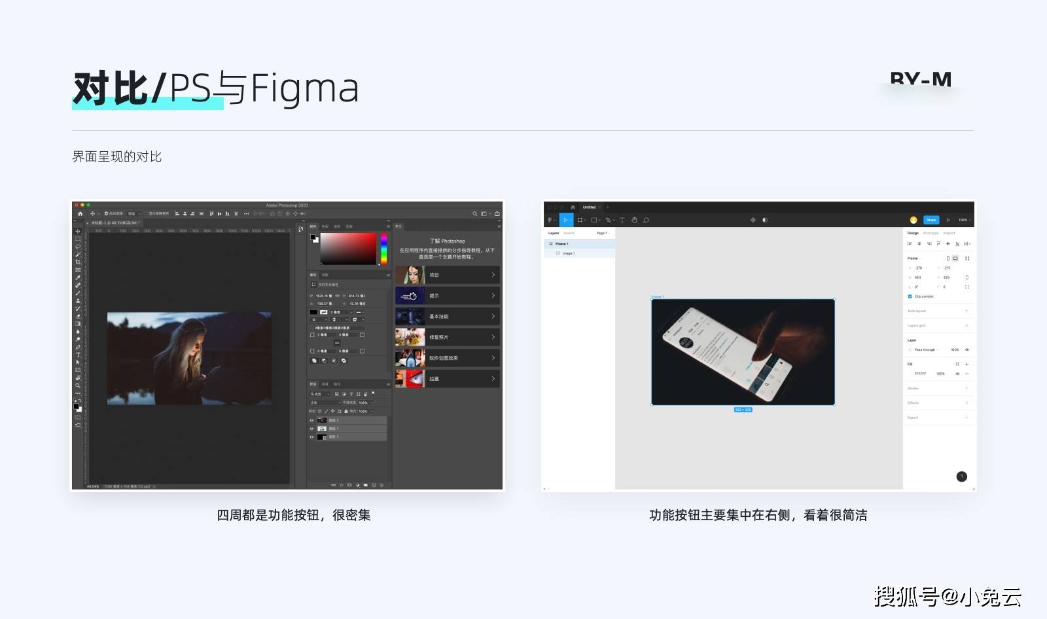Switch to Figma Inspect tab
The width and height of the screenshot is (1047, 619).
(949, 233)
